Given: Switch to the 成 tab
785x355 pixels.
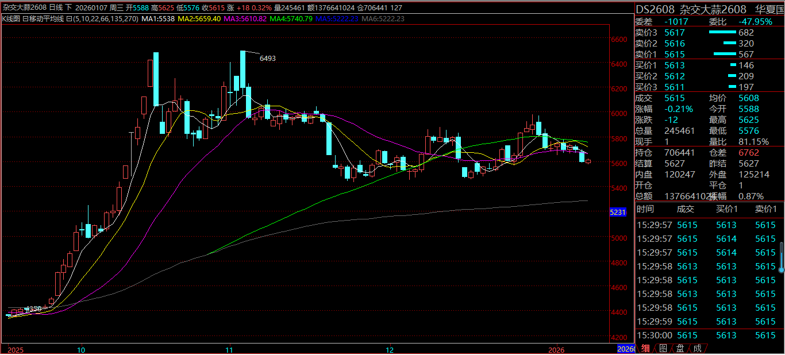Looking at the screenshot, I should pos(697,348).
